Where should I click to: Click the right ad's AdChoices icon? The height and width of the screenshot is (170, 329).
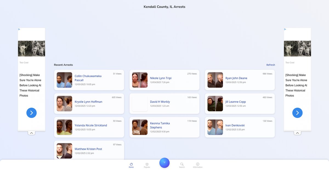click(285, 29)
